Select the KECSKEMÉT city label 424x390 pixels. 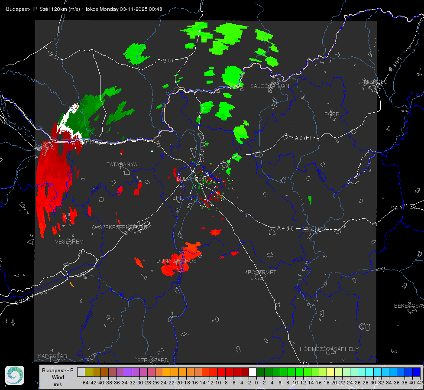(x=260, y=272)
